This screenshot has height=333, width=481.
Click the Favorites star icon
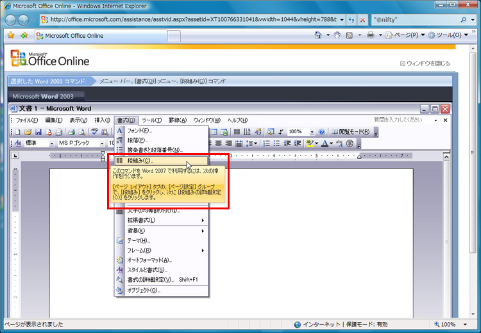click(x=11, y=35)
